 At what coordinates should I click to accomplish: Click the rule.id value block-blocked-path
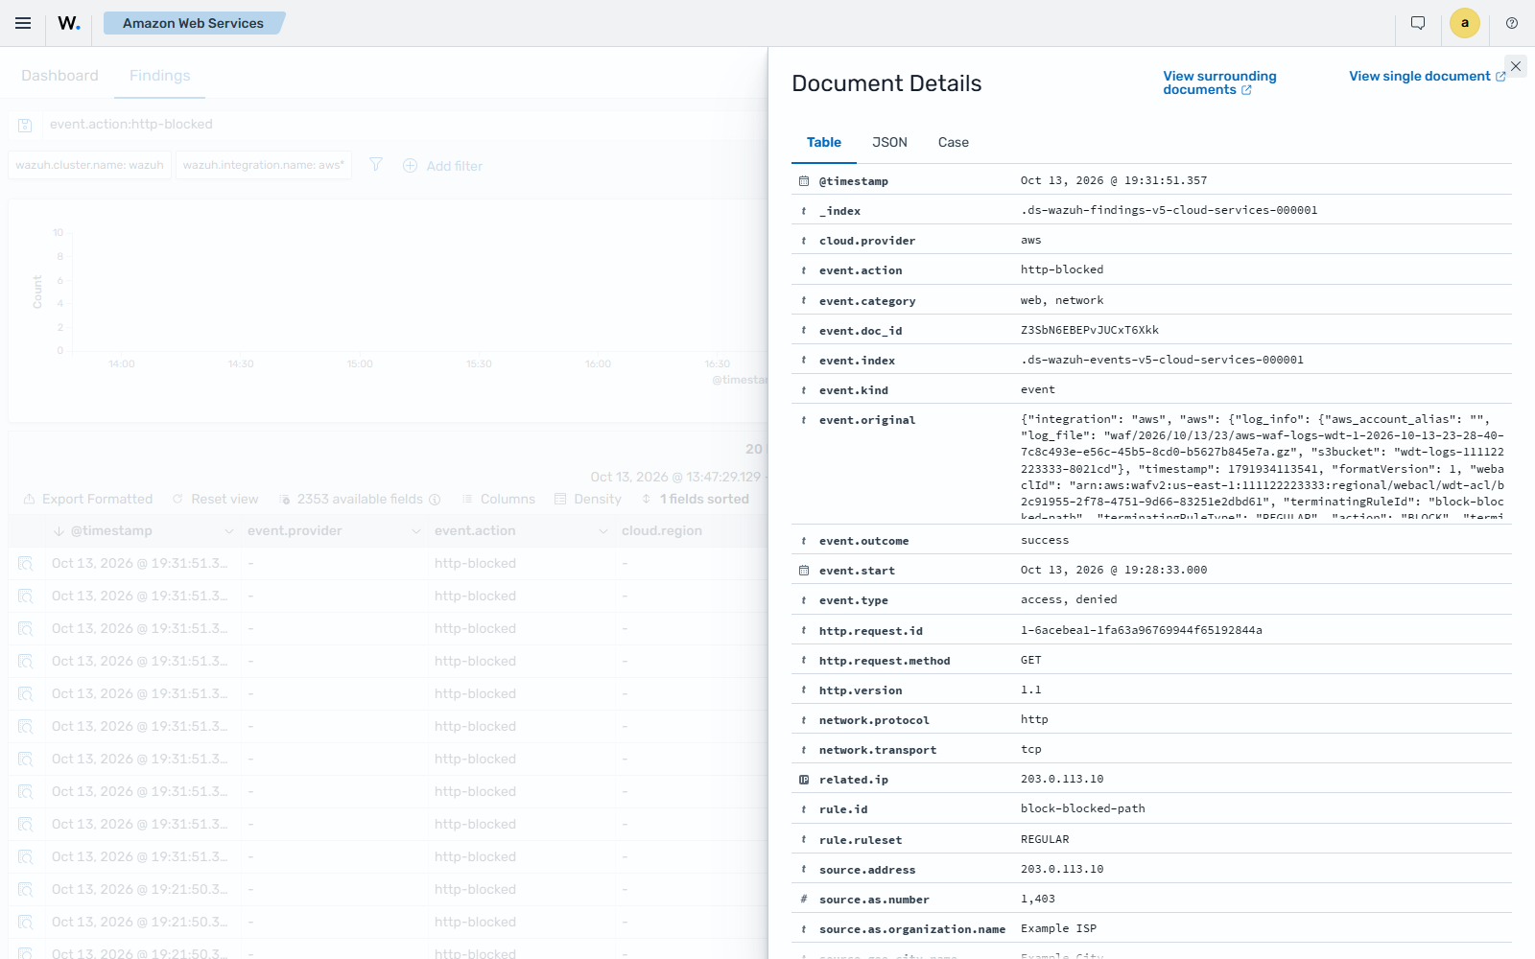(x=1083, y=808)
